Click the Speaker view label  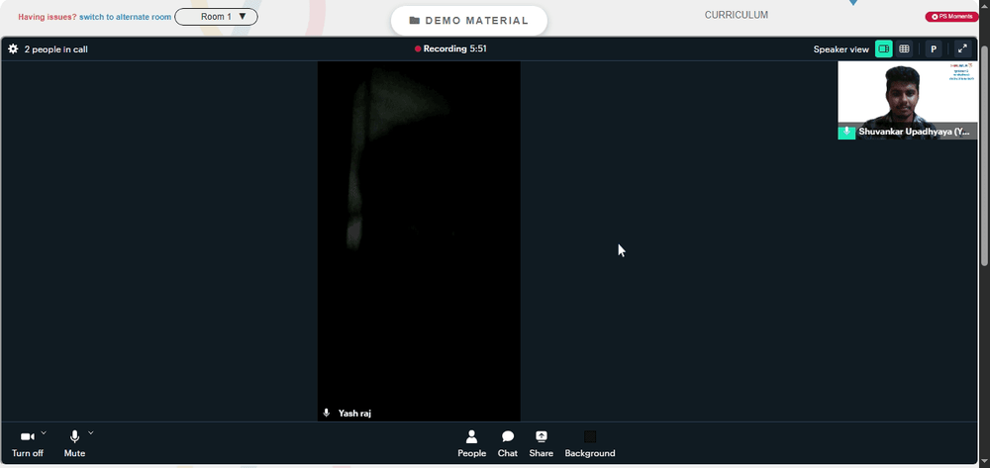[841, 49]
